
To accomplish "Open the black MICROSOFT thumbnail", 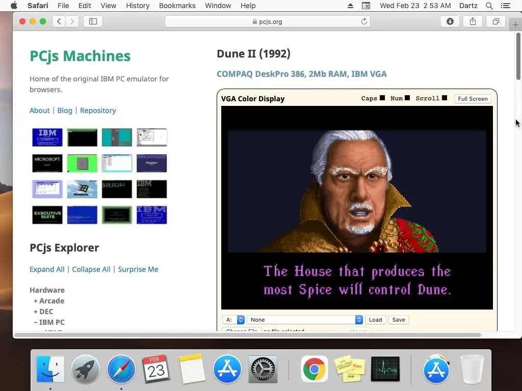I will 47,163.
